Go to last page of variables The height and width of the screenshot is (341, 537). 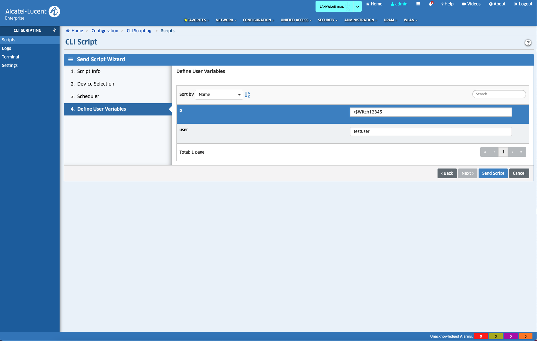pyautogui.click(x=521, y=152)
